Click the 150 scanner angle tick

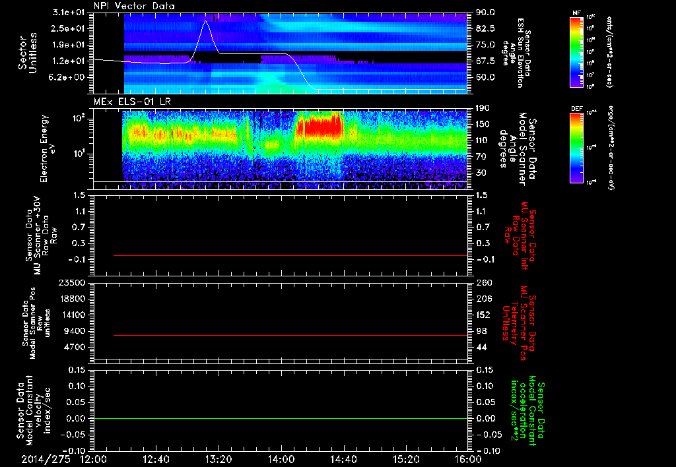483,124
